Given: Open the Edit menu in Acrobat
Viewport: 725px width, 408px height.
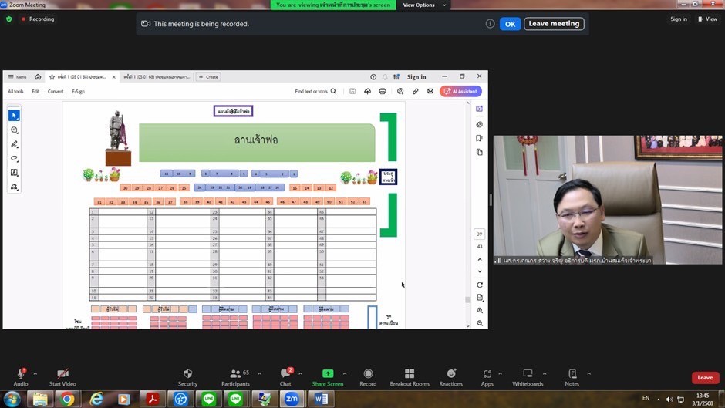Looking at the screenshot, I should (35, 91).
